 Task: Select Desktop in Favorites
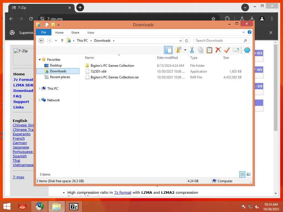click(56, 65)
